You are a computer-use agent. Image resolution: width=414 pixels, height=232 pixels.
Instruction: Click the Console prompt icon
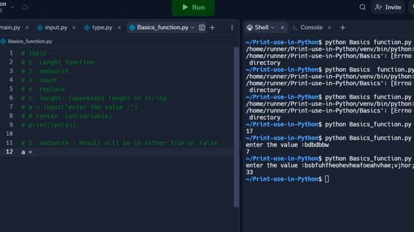[x=295, y=28]
